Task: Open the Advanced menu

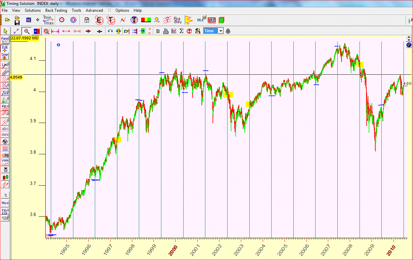Action: [x=94, y=10]
